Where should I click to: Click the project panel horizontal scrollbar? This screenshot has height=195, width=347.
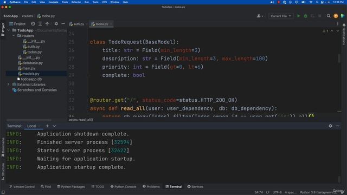click(x=29, y=120)
